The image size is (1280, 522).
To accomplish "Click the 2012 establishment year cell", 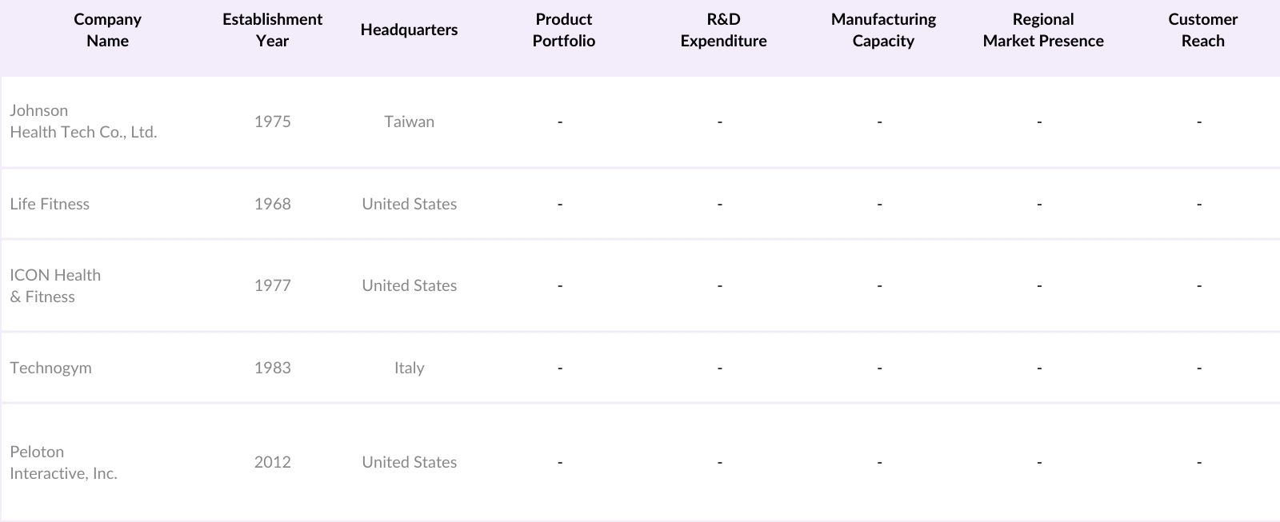I will [272, 462].
